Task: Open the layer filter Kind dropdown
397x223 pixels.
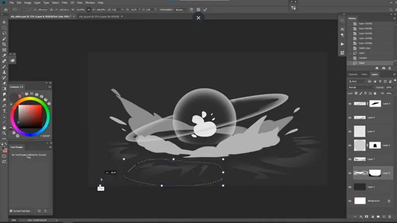Action: click(357, 81)
